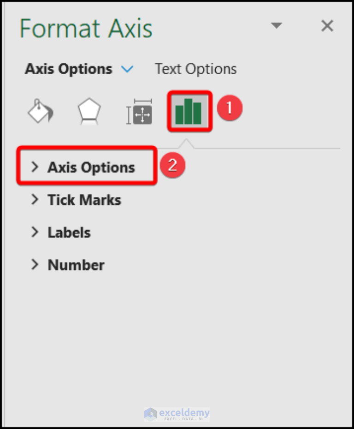
Task: Close the Format Axis pane
Action: coord(327,26)
